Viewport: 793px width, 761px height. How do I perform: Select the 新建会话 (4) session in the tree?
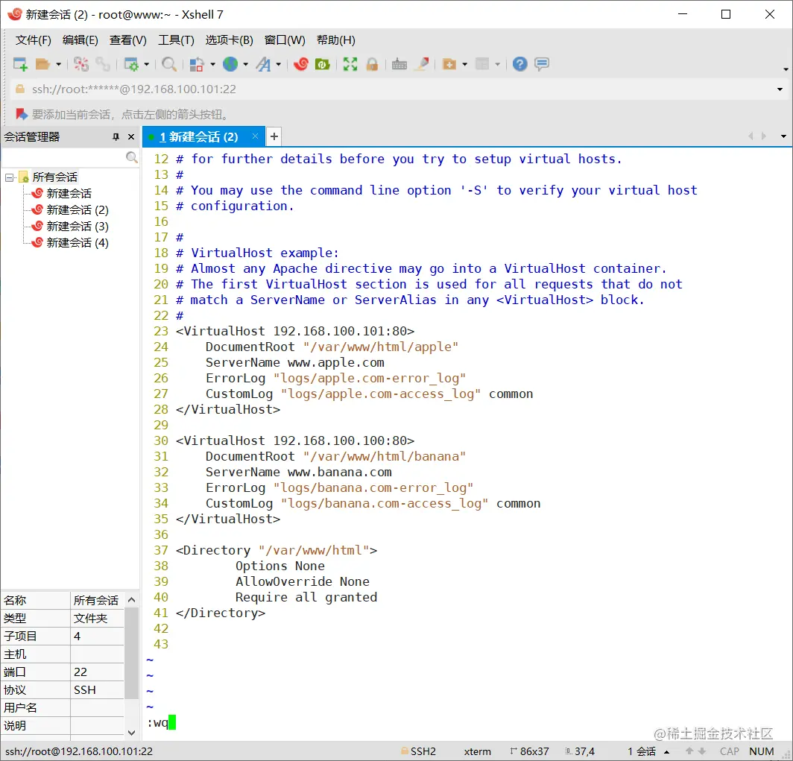pyautogui.click(x=78, y=243)
